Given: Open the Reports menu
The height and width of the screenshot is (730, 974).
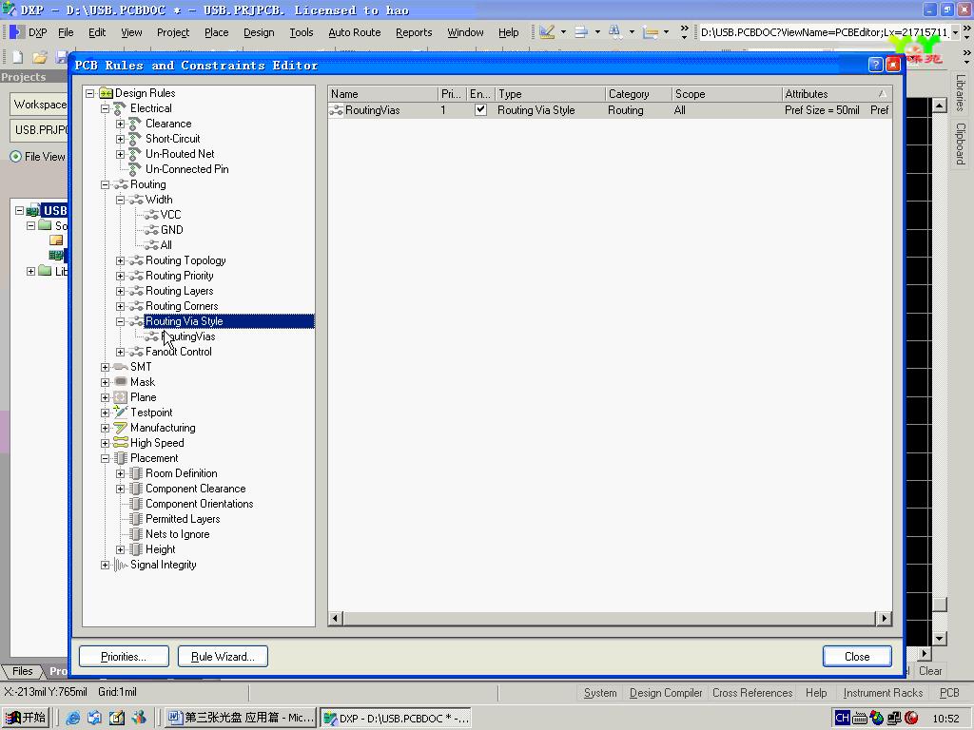Looking at the screenshot, I should pos(414,32).
